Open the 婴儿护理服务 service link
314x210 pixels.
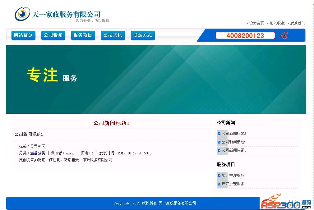pos(233,176)
